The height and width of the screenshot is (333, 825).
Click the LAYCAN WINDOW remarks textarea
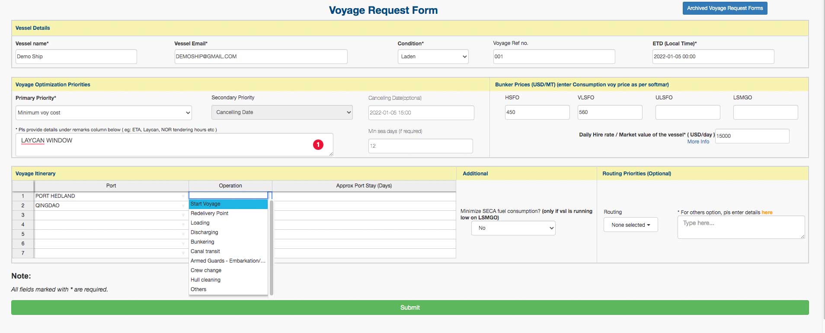point(174,145)
